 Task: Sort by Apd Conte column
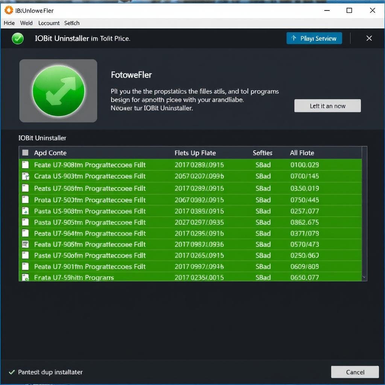pos(50,153)
